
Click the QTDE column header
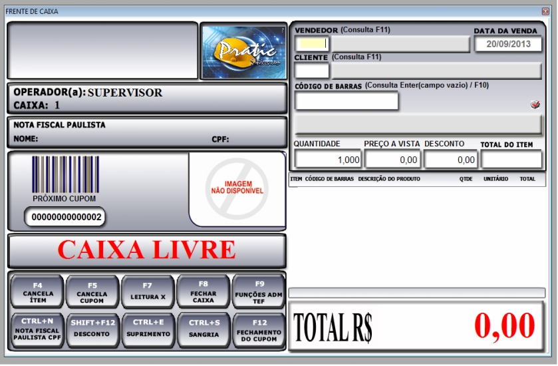(x=466, y=179)
